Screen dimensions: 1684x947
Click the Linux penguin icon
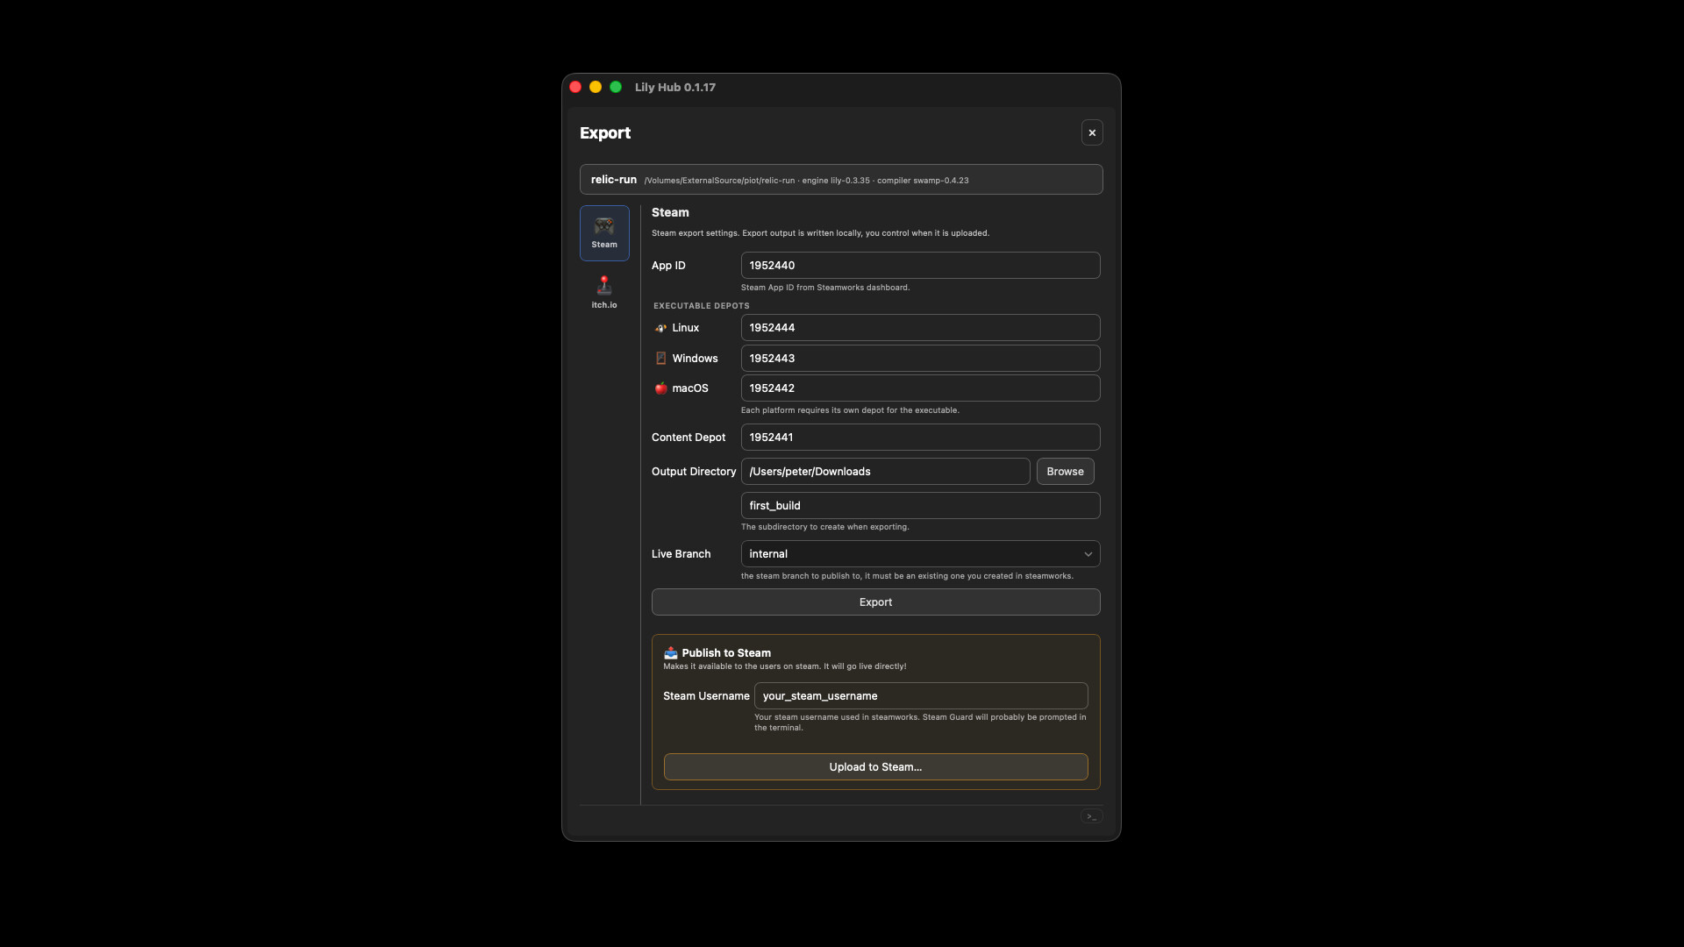coord(661,328)
